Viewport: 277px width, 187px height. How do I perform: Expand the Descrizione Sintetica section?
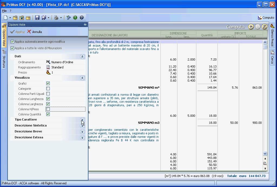click(82, 126)
